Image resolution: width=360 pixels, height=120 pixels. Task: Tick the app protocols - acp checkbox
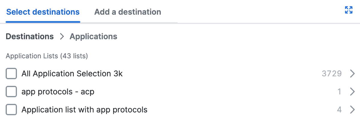(11, 92)
